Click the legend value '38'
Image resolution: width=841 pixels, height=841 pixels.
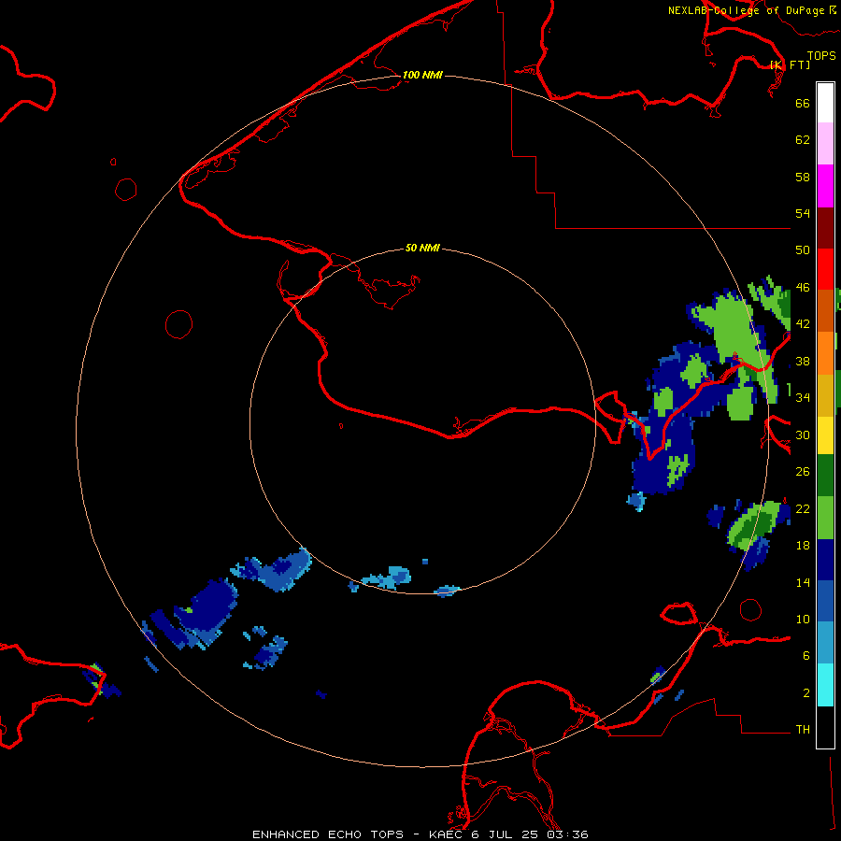click(803, 362)
